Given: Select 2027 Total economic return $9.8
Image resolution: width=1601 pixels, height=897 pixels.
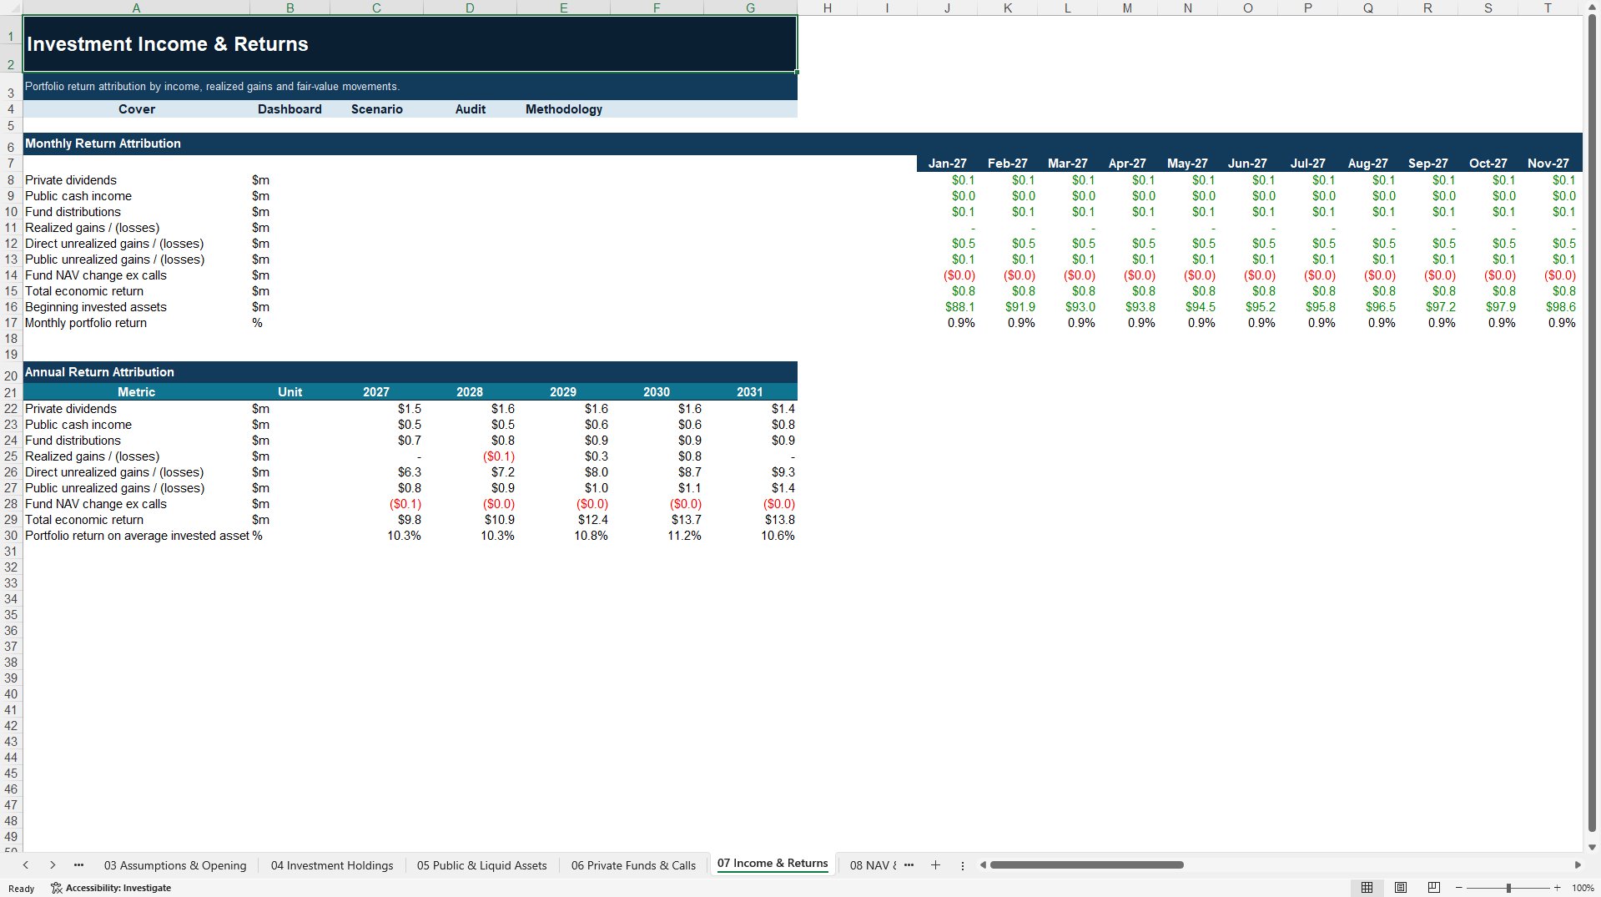Looking at the screenshot, I should tap(376, 520).
